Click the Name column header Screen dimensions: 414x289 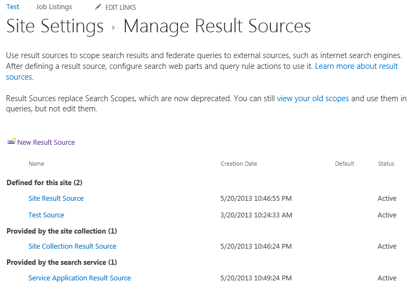click(37, 164)
